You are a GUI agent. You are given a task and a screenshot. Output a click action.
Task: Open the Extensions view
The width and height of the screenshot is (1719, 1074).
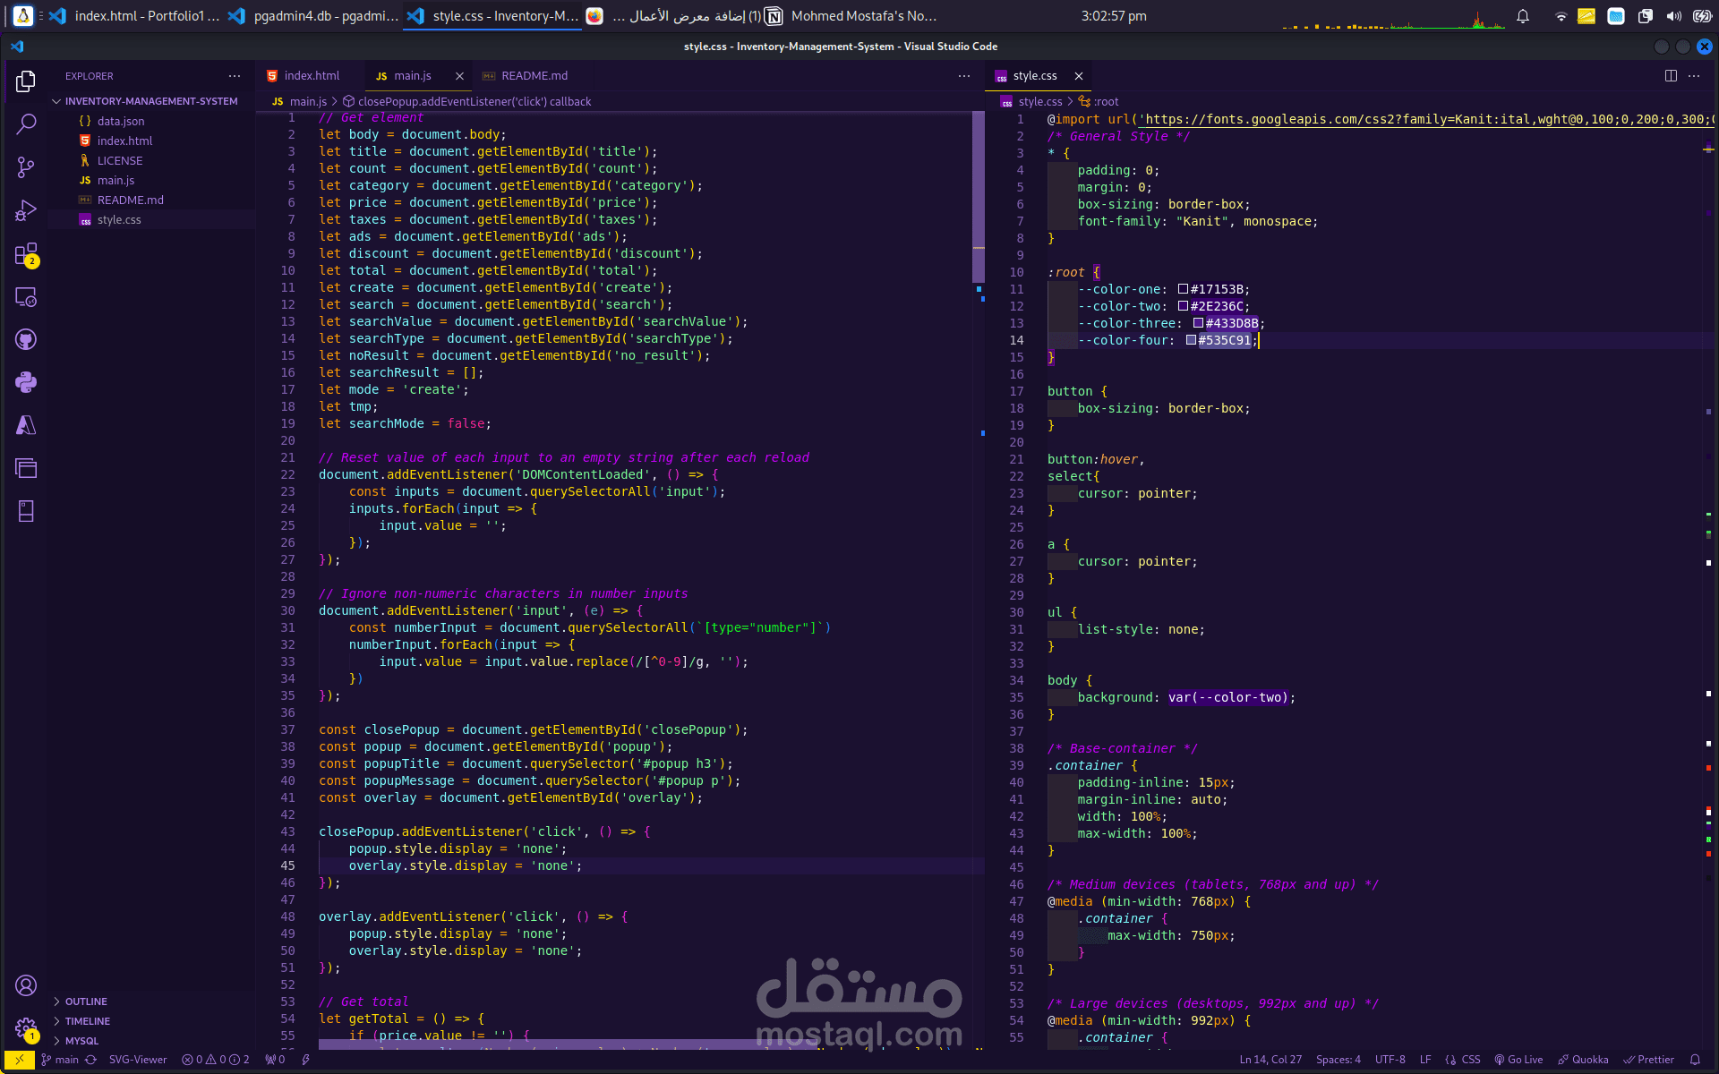[x=26, y=254]
